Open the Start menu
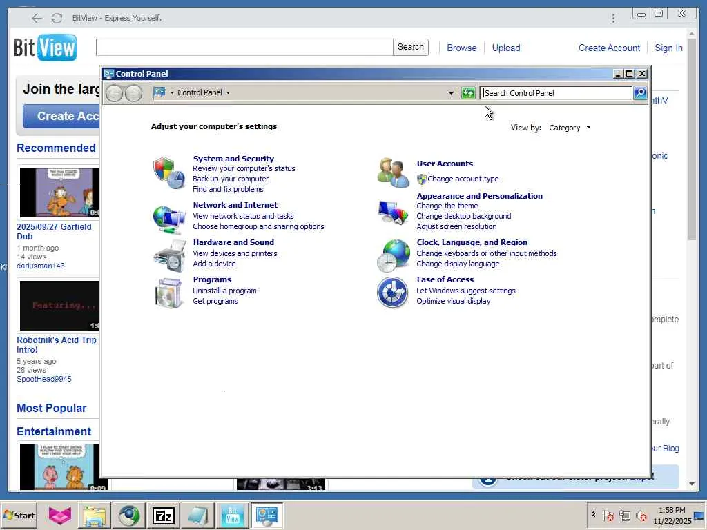Viewport: 707px width, 530px height. tap(19, 515)
